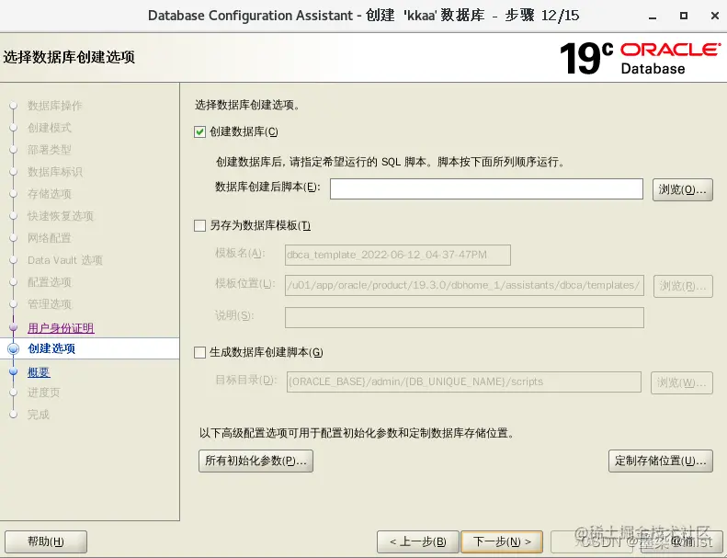This screenshot has height=558, width=727.
Task: Click the 数据库标识 step in sidebar
Action: (55, 172)
